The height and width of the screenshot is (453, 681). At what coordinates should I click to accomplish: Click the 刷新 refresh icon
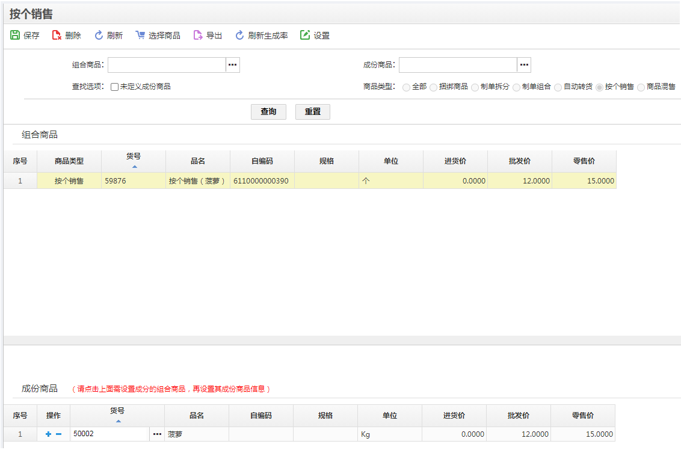pos(99,35)
